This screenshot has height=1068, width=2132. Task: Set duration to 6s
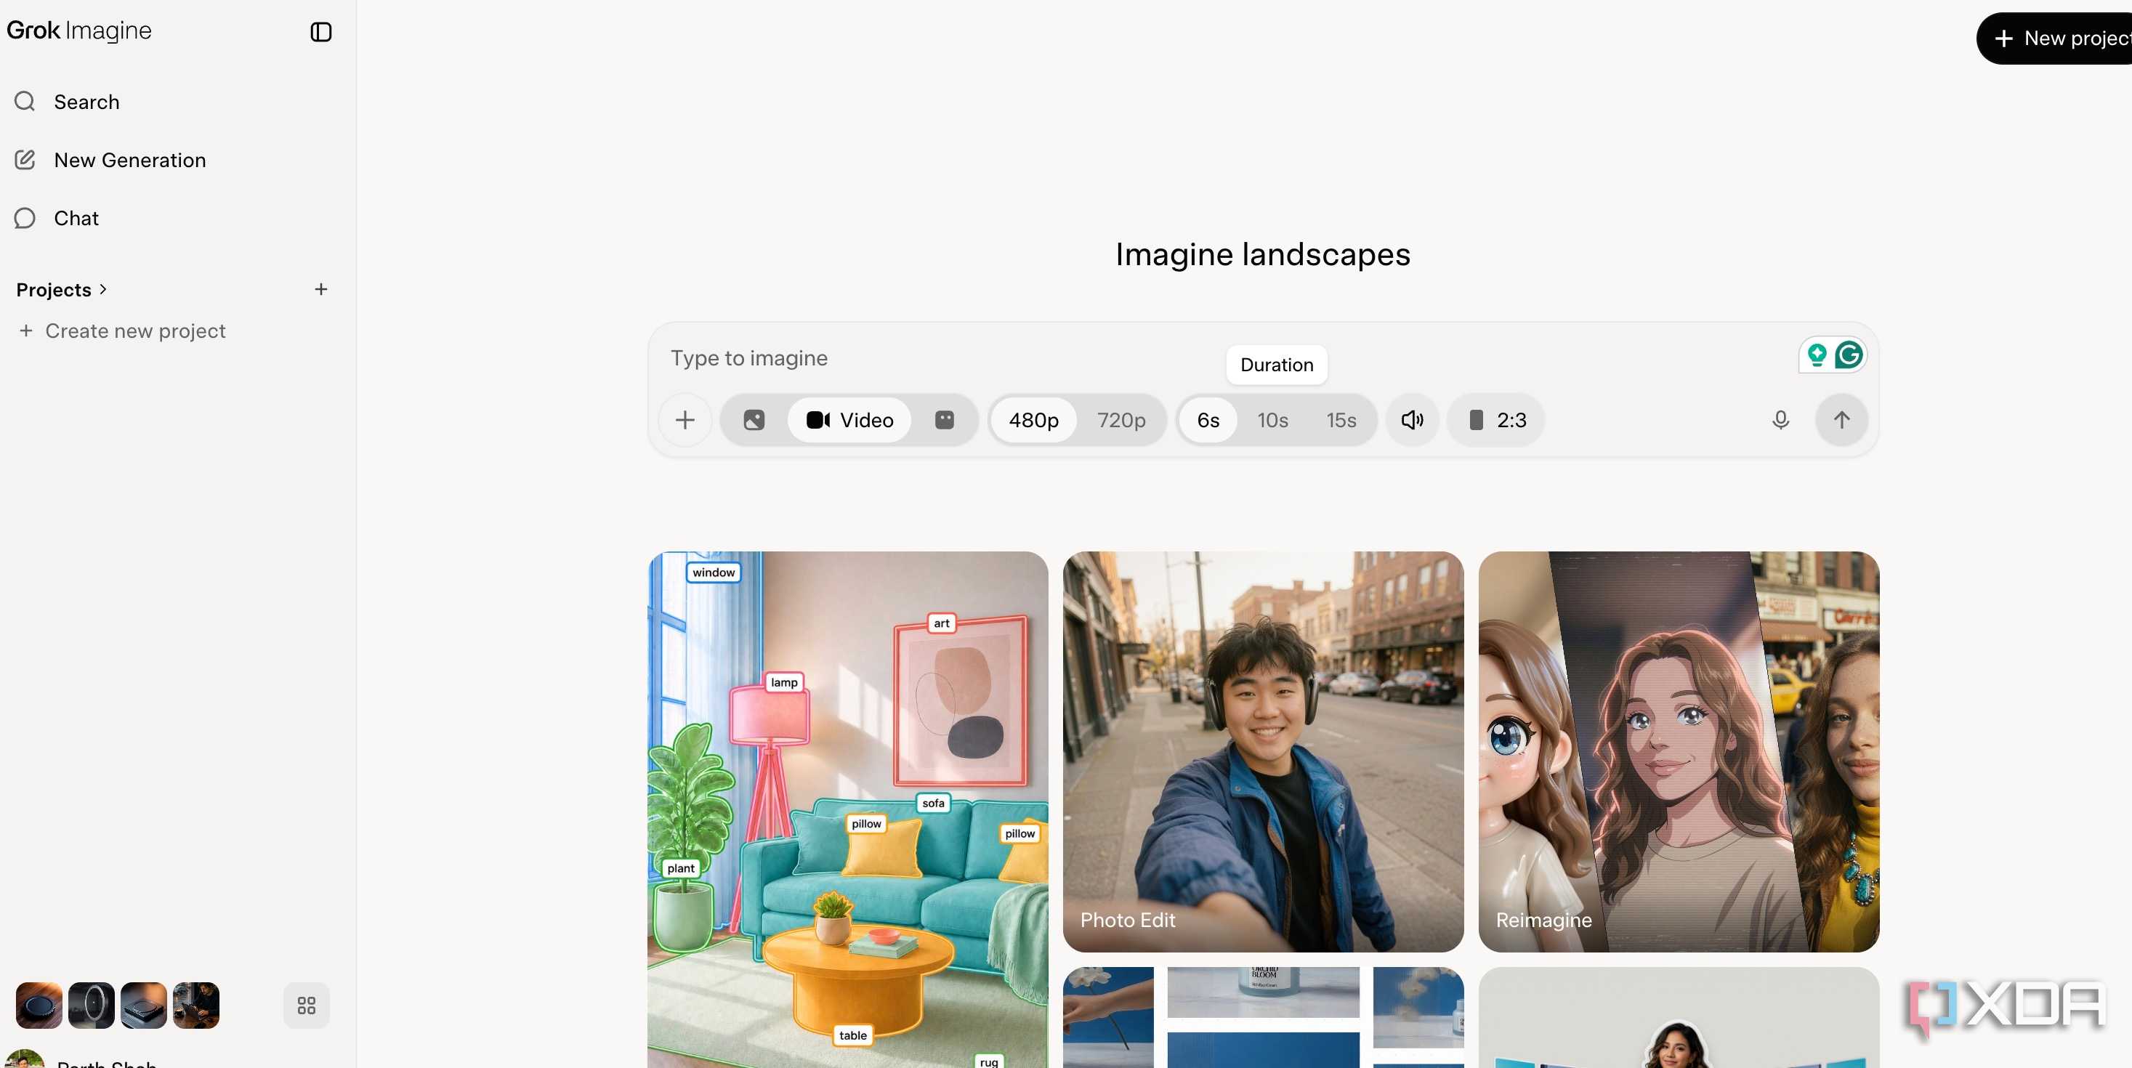(1208, 420)
